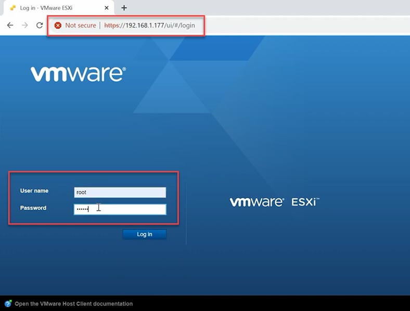Click the User name label

coord(34,191)
